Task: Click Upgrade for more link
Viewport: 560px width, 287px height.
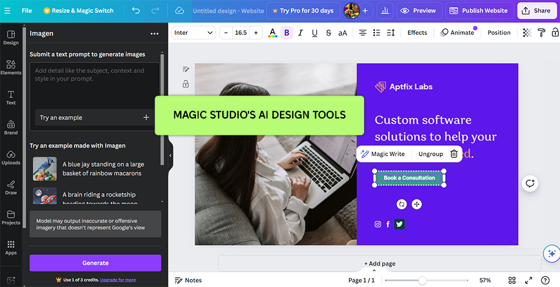Action: [x=118, y=280]
